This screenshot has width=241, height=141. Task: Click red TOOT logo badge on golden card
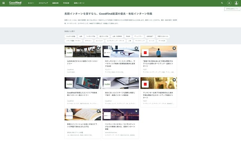click(x=145, y=84)
